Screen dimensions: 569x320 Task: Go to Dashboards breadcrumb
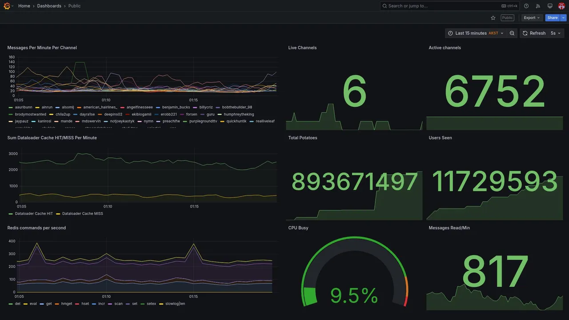click(x=49, y=6)
